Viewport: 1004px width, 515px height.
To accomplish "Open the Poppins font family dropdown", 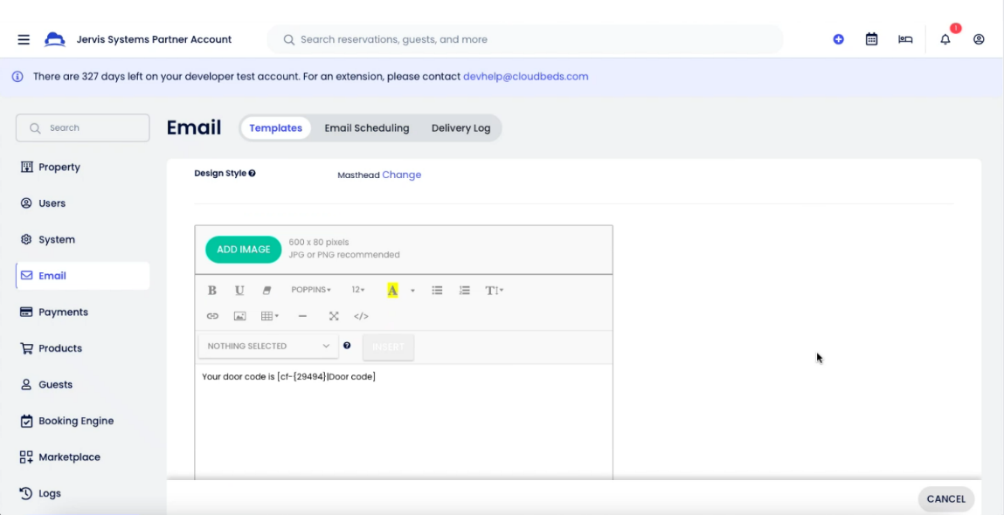I will click(x=311, y=290).
